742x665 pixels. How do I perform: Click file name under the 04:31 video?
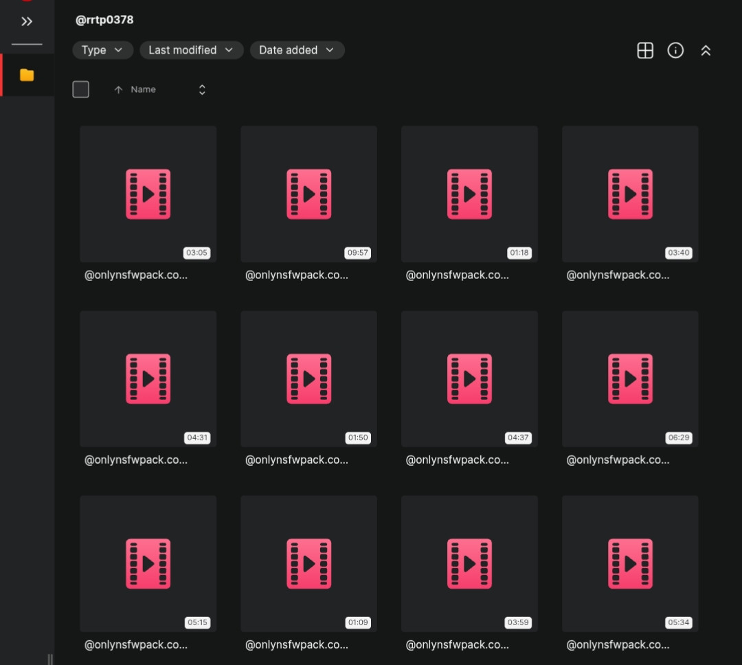pos(136,460)
